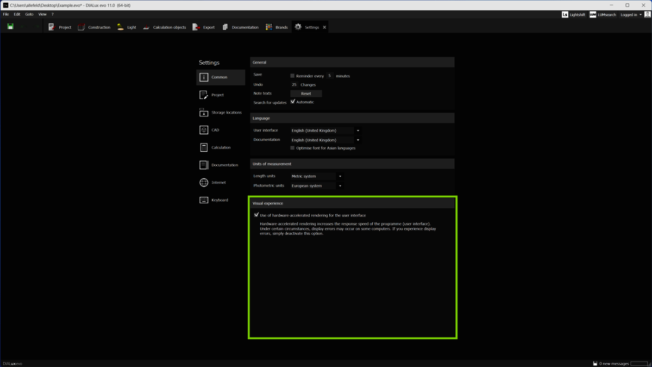Open the Photometric units dropdown
The image size is (652, 367).
(x=316, y=186)
